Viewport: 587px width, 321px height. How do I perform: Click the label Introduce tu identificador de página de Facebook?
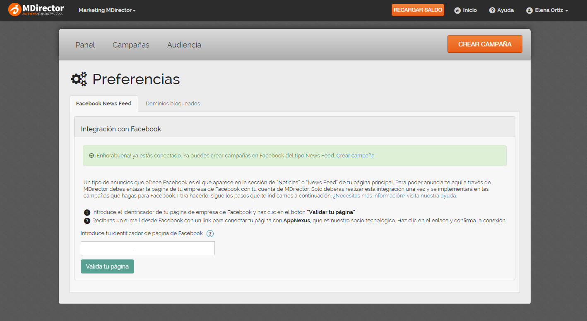(142, 233)
